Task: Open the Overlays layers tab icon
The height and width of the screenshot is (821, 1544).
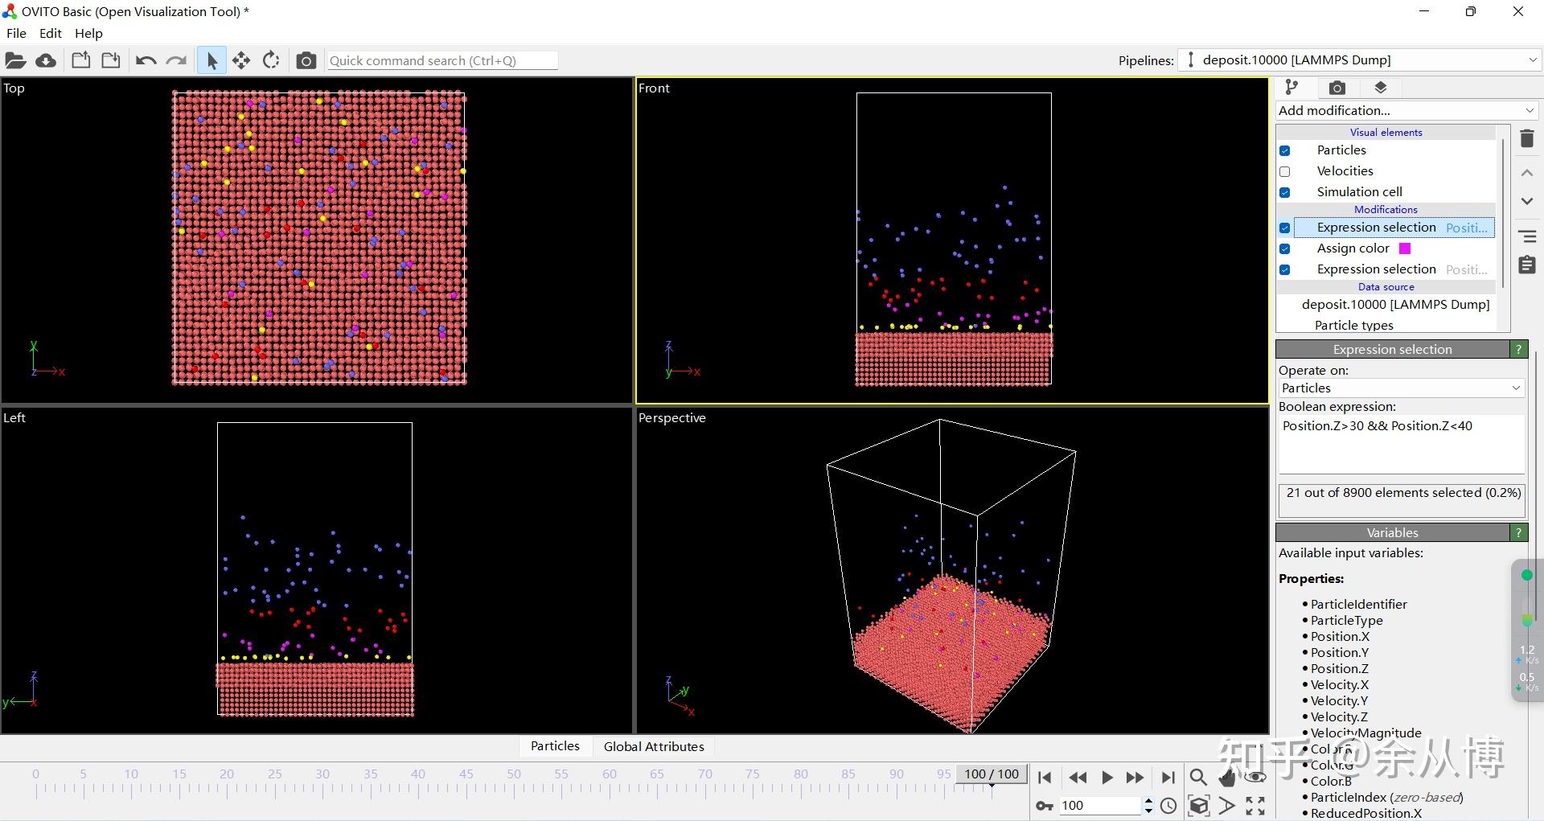Action: pos(1381,88)
